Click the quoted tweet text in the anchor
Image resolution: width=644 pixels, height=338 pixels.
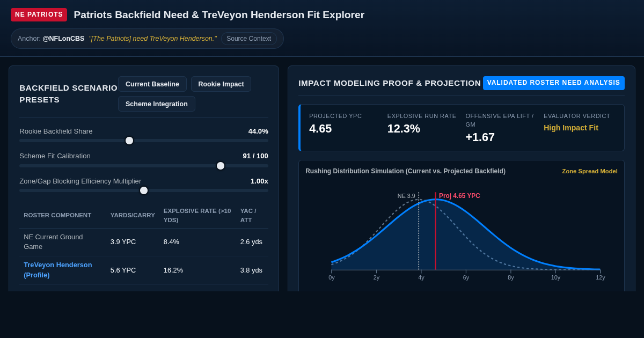153,39
